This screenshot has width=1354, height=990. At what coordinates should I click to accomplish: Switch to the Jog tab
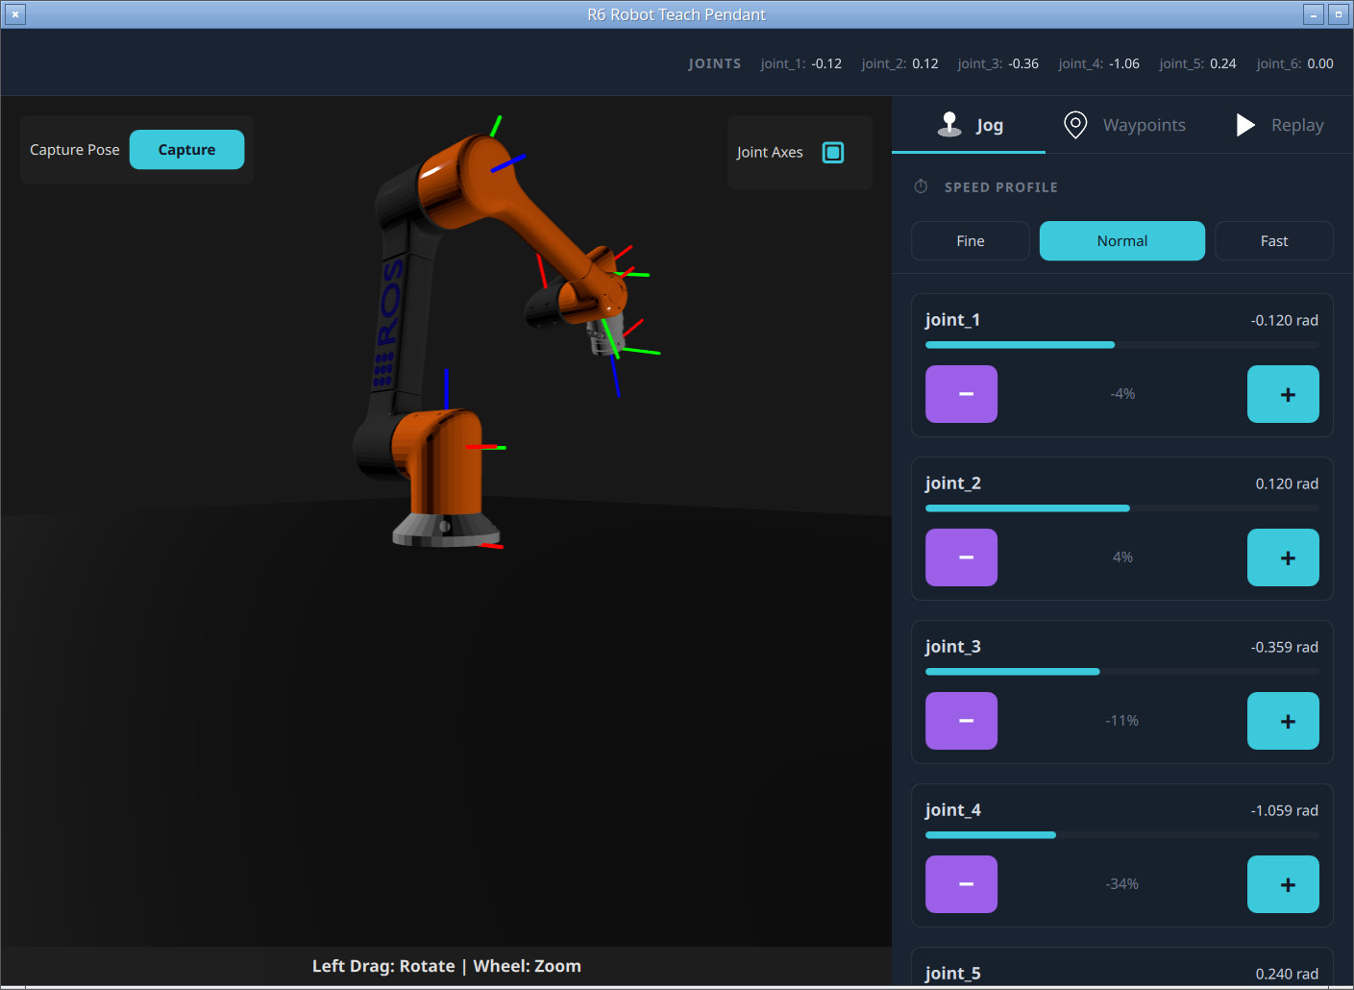(969, 125)
